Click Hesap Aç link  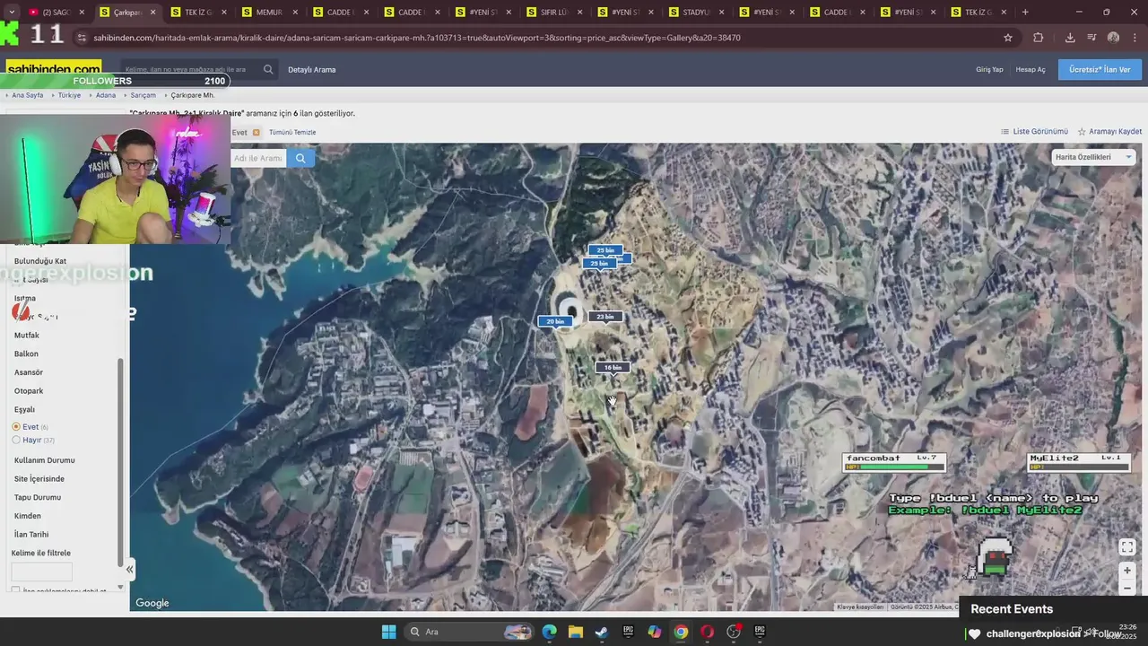[1031, 69]
